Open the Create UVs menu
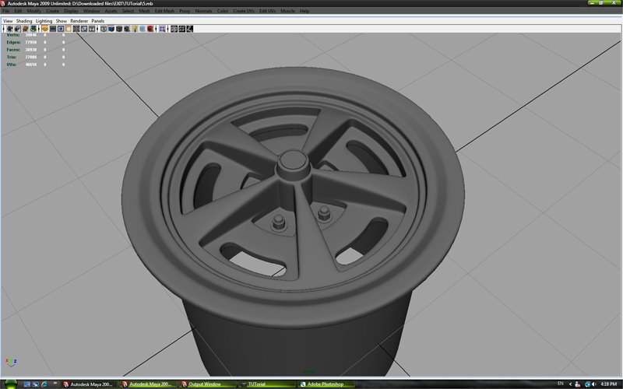Image resolution: width=623 pixels, height=389 pixels. (243, 11)
